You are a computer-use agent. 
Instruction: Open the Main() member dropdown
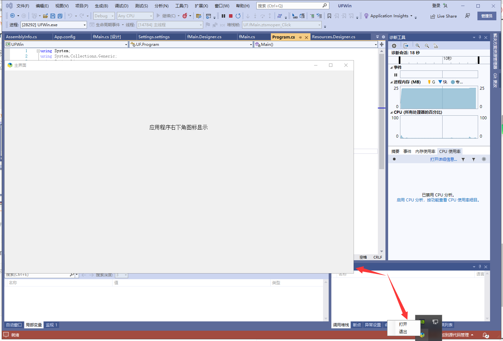click(316, 44)
